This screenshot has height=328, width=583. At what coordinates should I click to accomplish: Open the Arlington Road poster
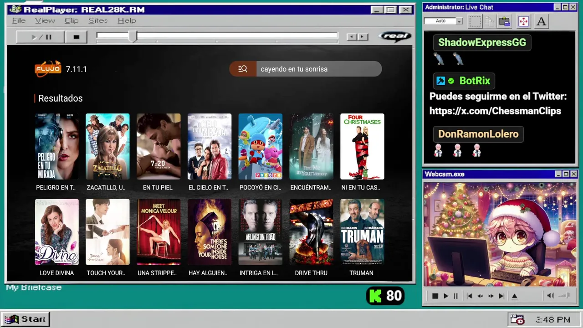(x=261, y=232)
